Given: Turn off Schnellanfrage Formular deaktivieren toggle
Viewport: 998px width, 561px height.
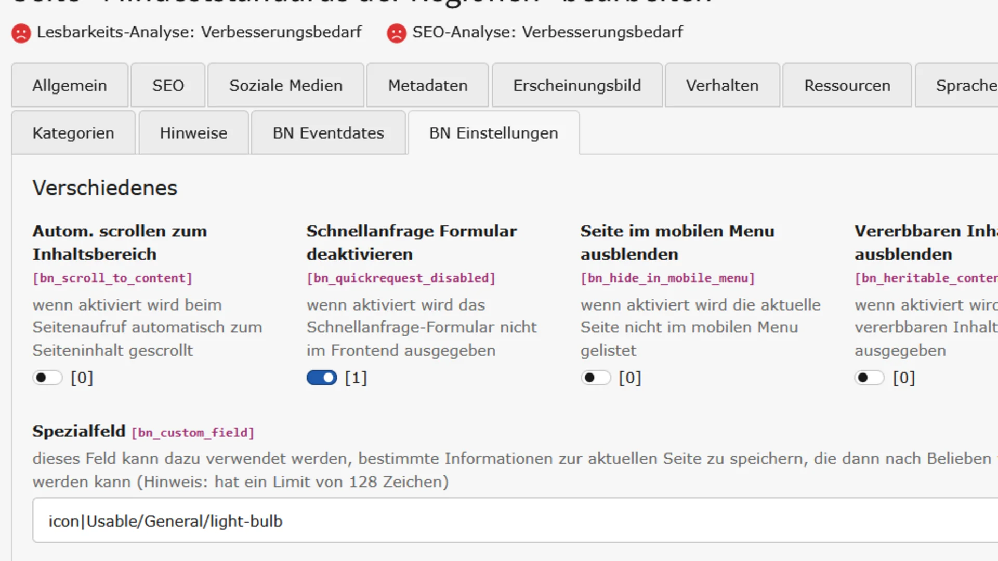Looking at the screenshot, I should (322, 378).
